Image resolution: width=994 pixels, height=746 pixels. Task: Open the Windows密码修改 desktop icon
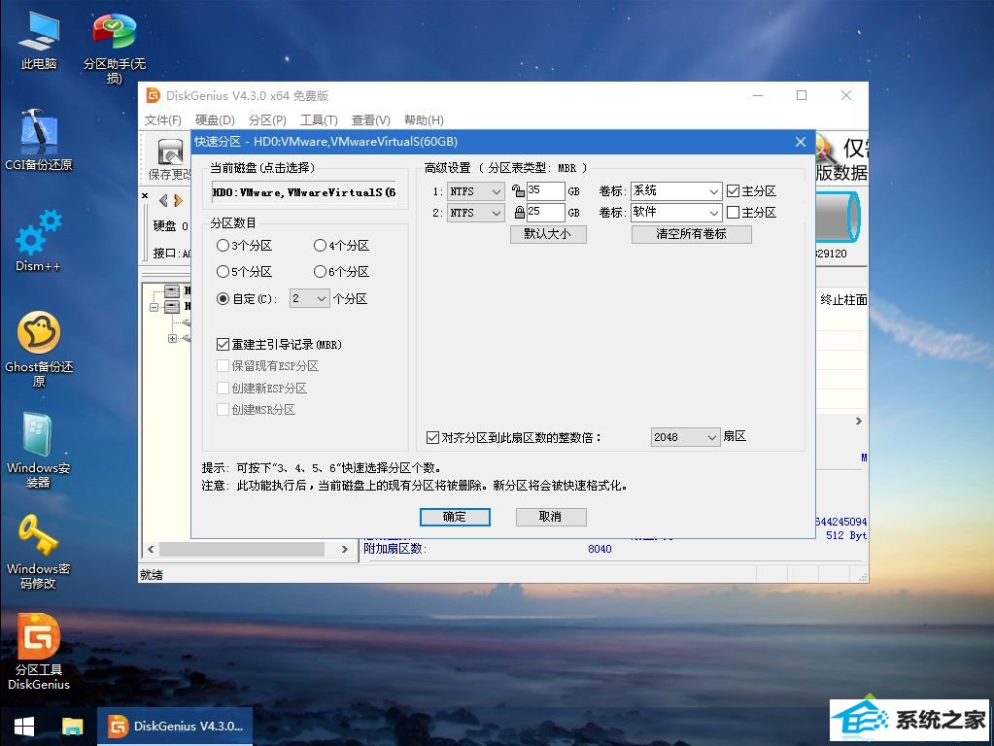coord(39,552)
